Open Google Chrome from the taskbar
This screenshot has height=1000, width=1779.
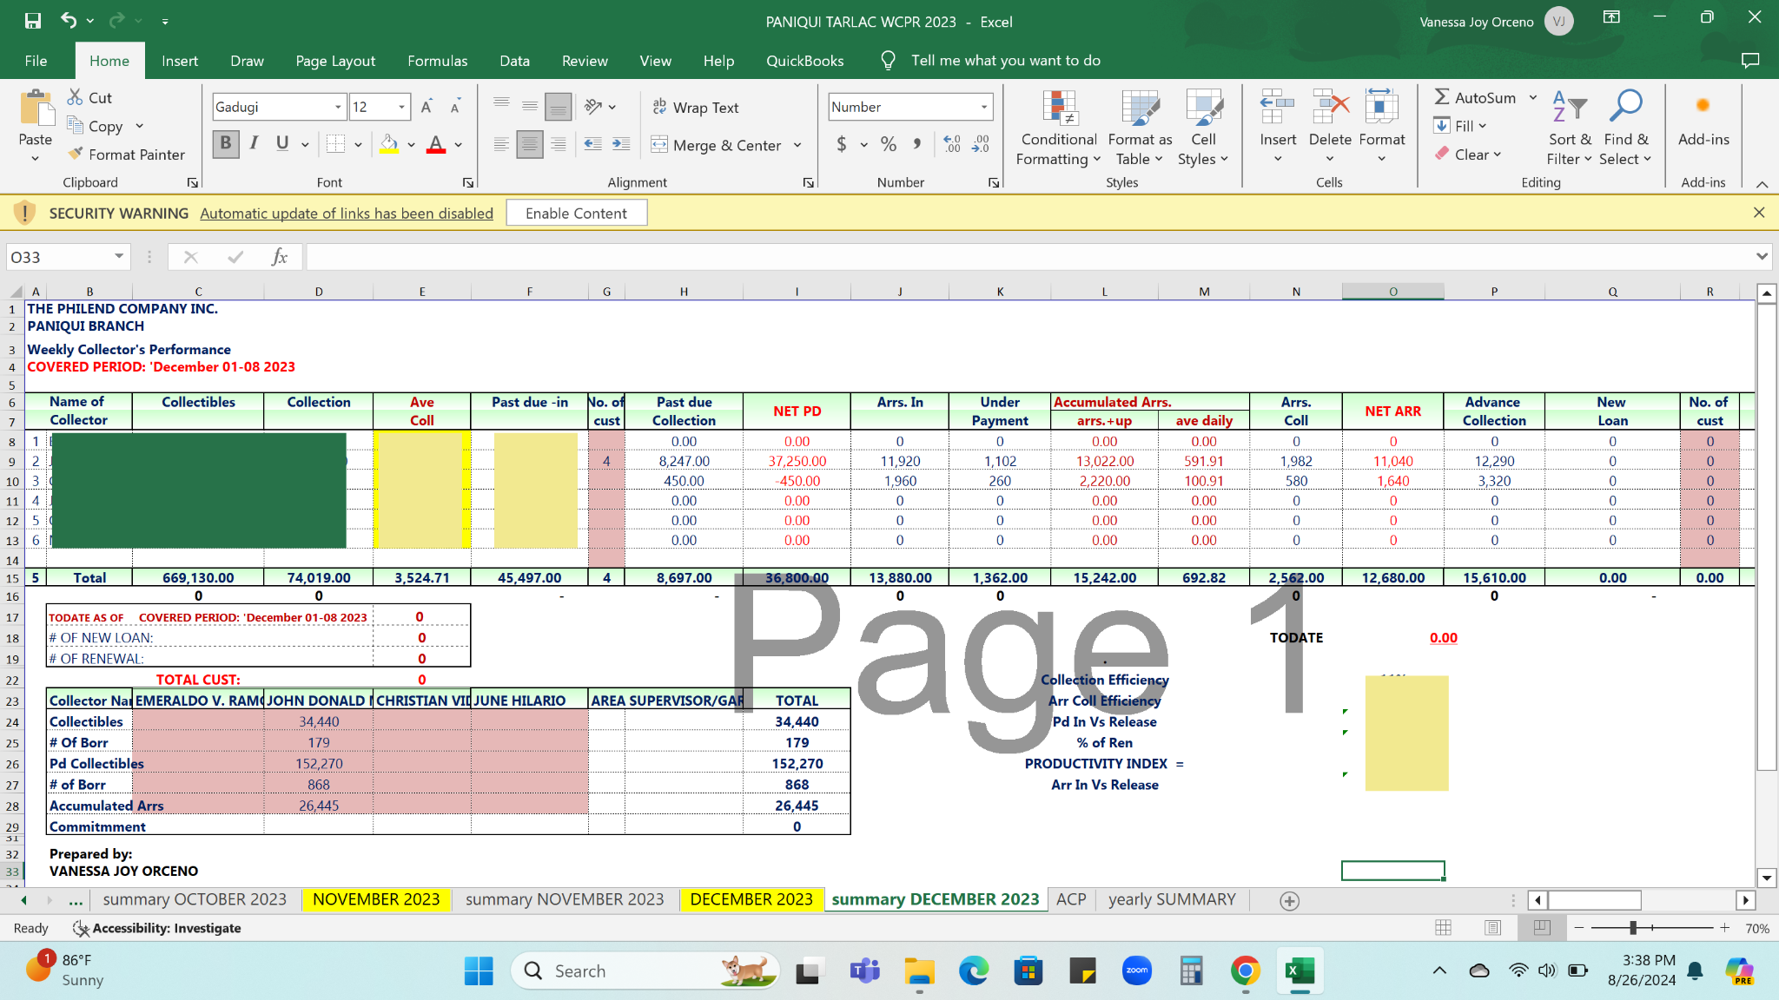(1245, 970)
